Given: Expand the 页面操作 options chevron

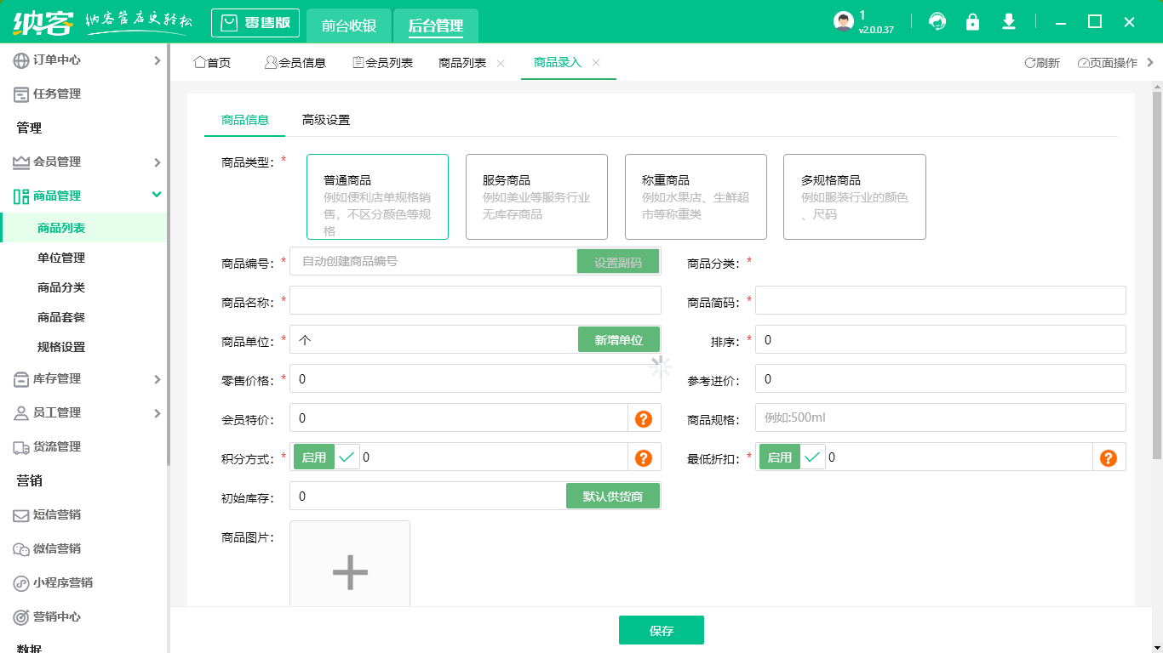Looking at the screenshot, I should click(x=1149, y=62).
